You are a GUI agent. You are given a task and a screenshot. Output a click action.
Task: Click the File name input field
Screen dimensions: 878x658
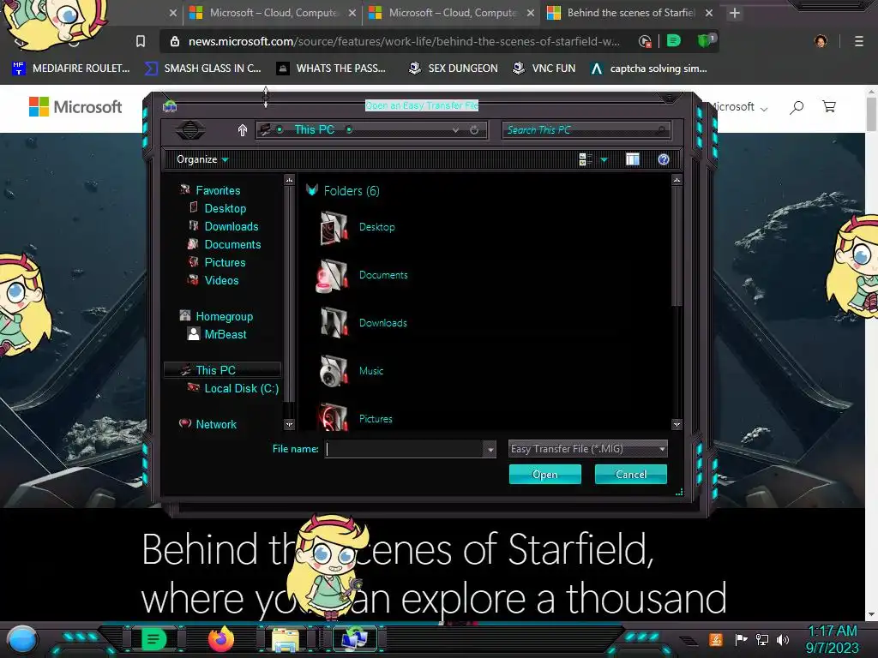(405, 449)
